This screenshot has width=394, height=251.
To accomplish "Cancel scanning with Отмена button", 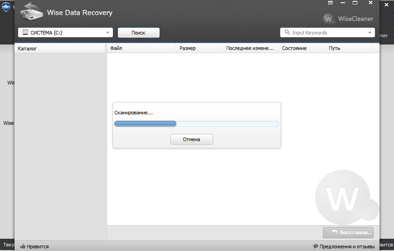I will [191, 139].
